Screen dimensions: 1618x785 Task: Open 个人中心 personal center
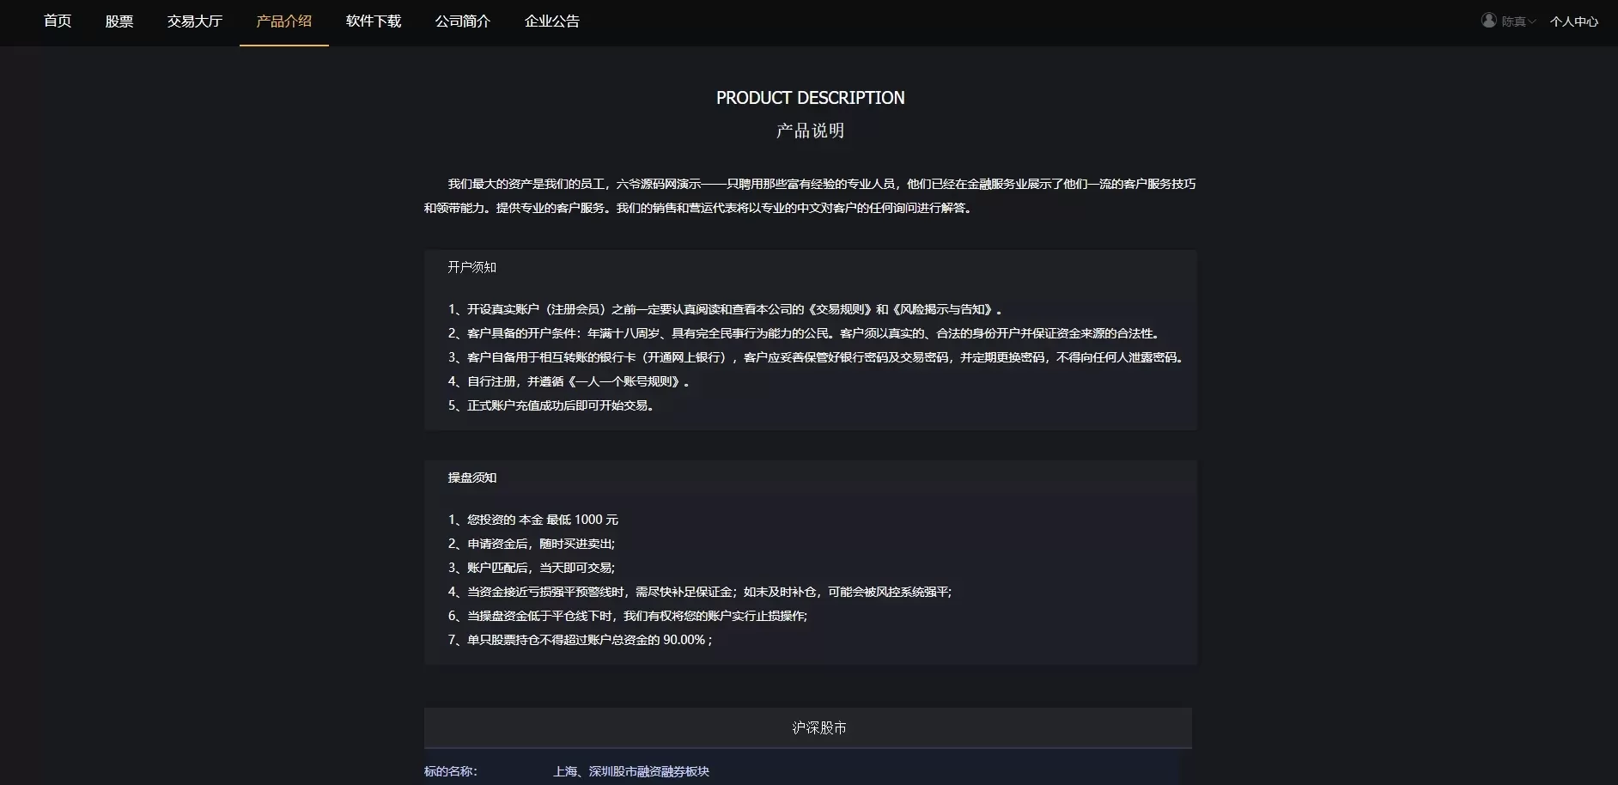[x=1573, y=21]
